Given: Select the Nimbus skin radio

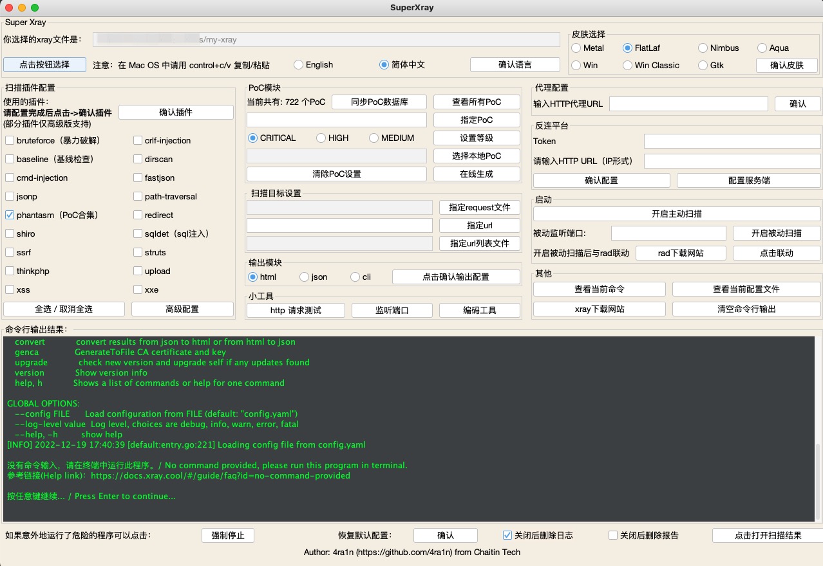Looking at the screenshot, I should (x=703, y=48).
